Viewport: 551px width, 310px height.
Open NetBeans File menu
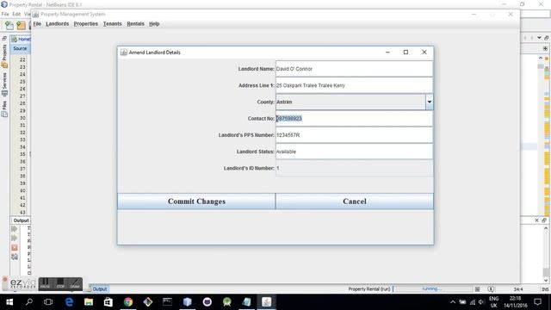click(5, 14)
